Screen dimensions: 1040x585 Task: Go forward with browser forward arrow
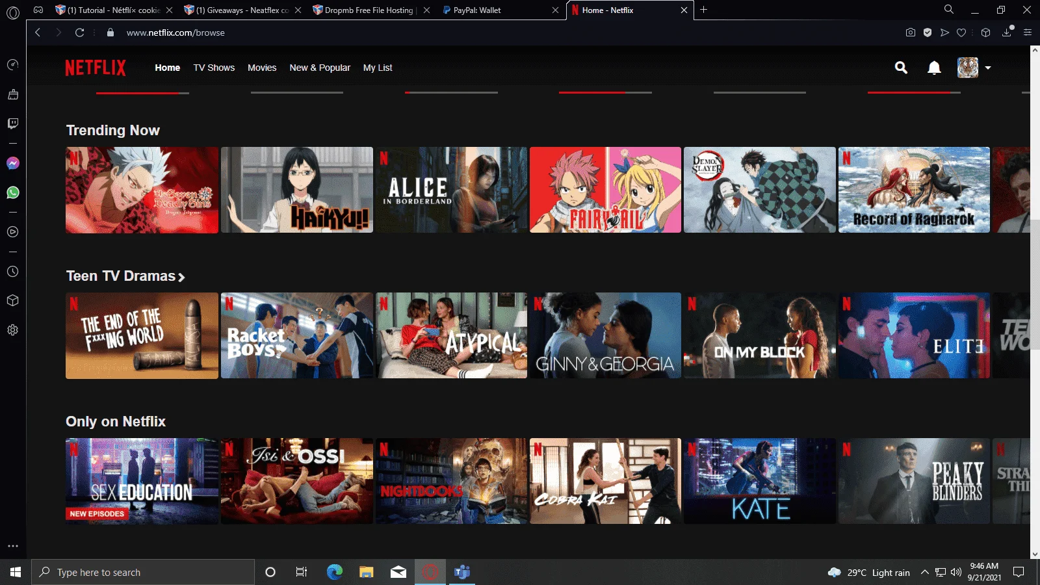[58, 32]
